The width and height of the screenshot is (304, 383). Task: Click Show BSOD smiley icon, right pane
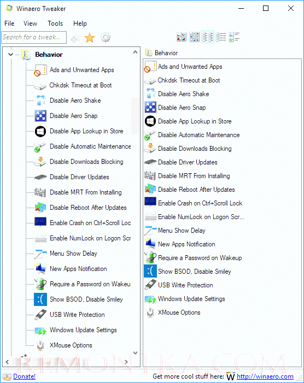coord(150,271)
